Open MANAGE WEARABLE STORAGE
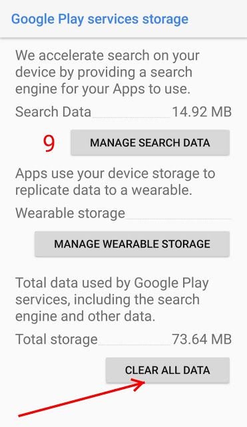Viewport: 247px width, 427px height. (x=132, y=243)
